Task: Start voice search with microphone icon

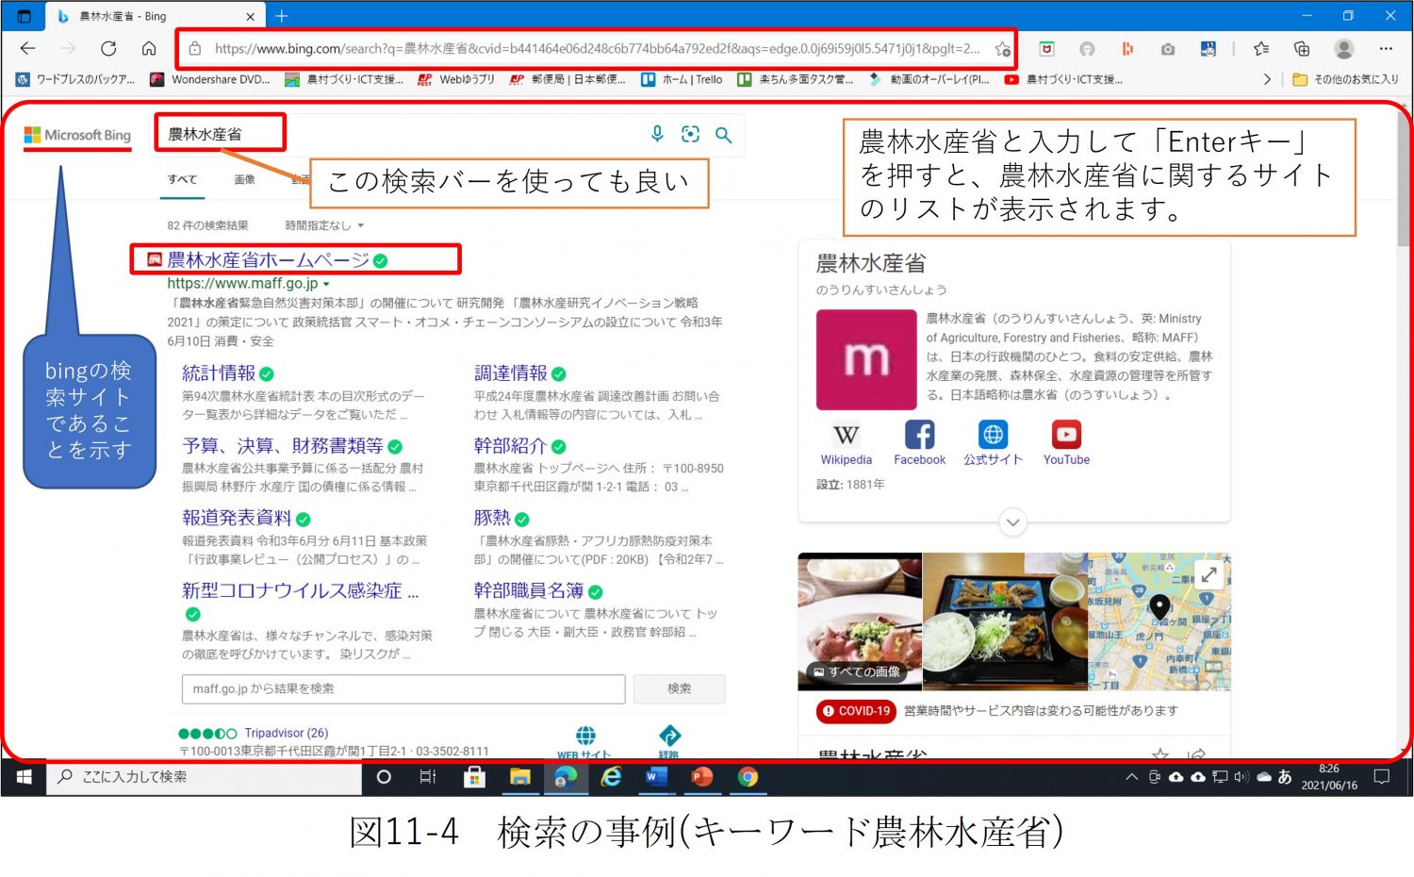Action: click(x=657, y=135)
